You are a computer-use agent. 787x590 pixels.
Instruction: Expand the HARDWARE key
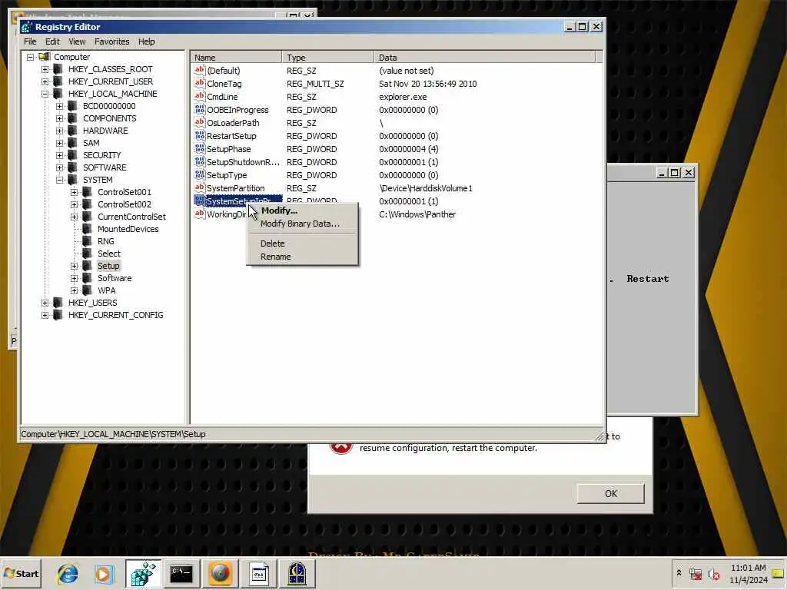click(x=59, y=131)
